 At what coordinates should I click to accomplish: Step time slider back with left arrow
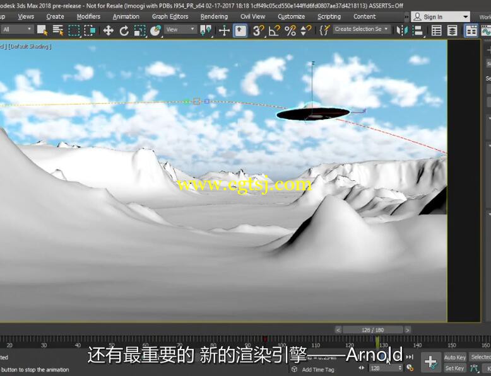[x=338, y=330]
